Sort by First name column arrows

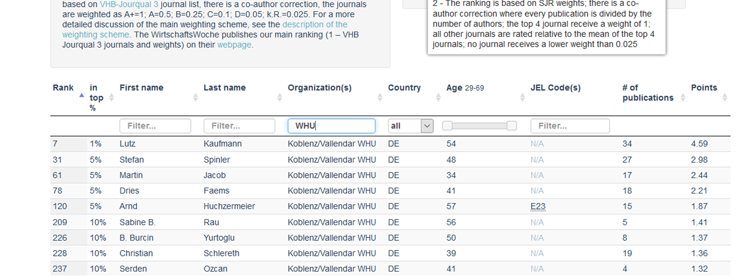[x=195, y=98]
